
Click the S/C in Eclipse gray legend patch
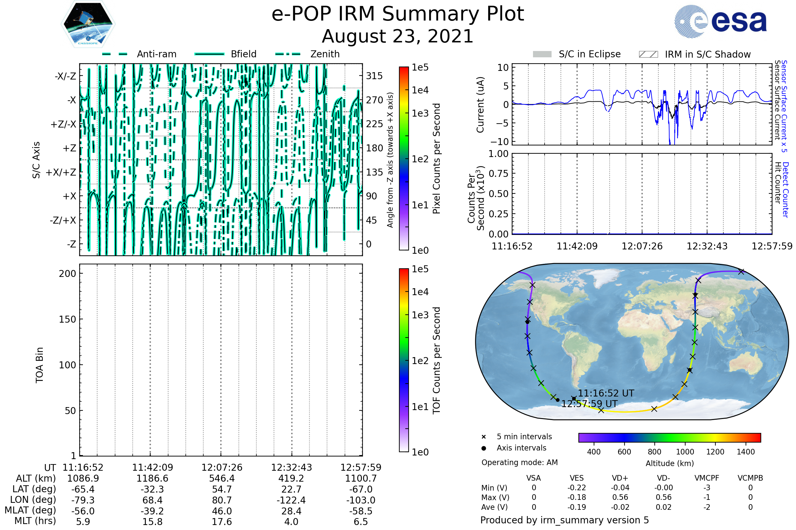coord(542,54)
